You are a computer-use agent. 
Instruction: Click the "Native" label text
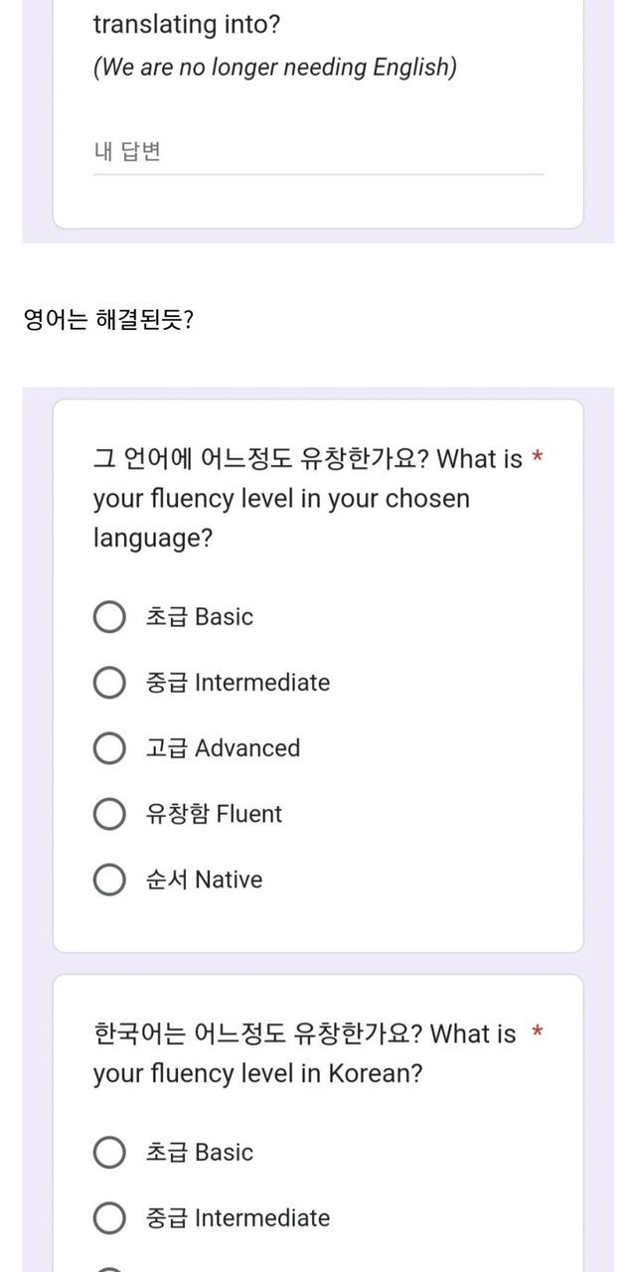click(229, 879)
